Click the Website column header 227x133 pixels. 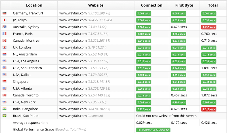tap(96, 5)
